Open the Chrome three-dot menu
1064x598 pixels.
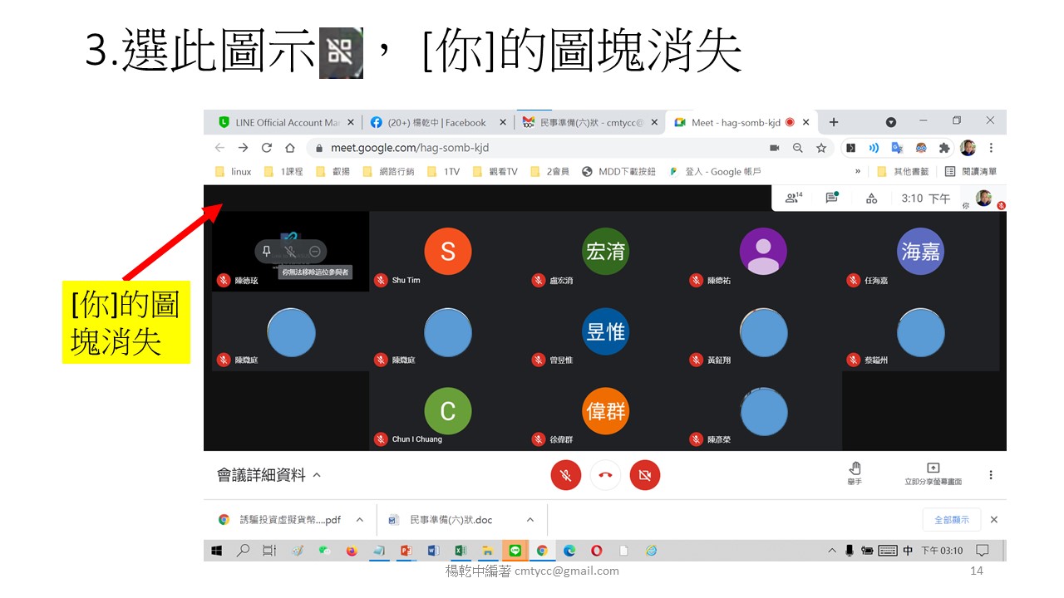pos(991,148)
